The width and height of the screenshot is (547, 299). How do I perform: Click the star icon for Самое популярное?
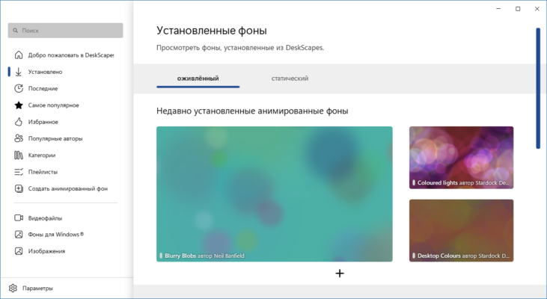[x=19, y=105]
